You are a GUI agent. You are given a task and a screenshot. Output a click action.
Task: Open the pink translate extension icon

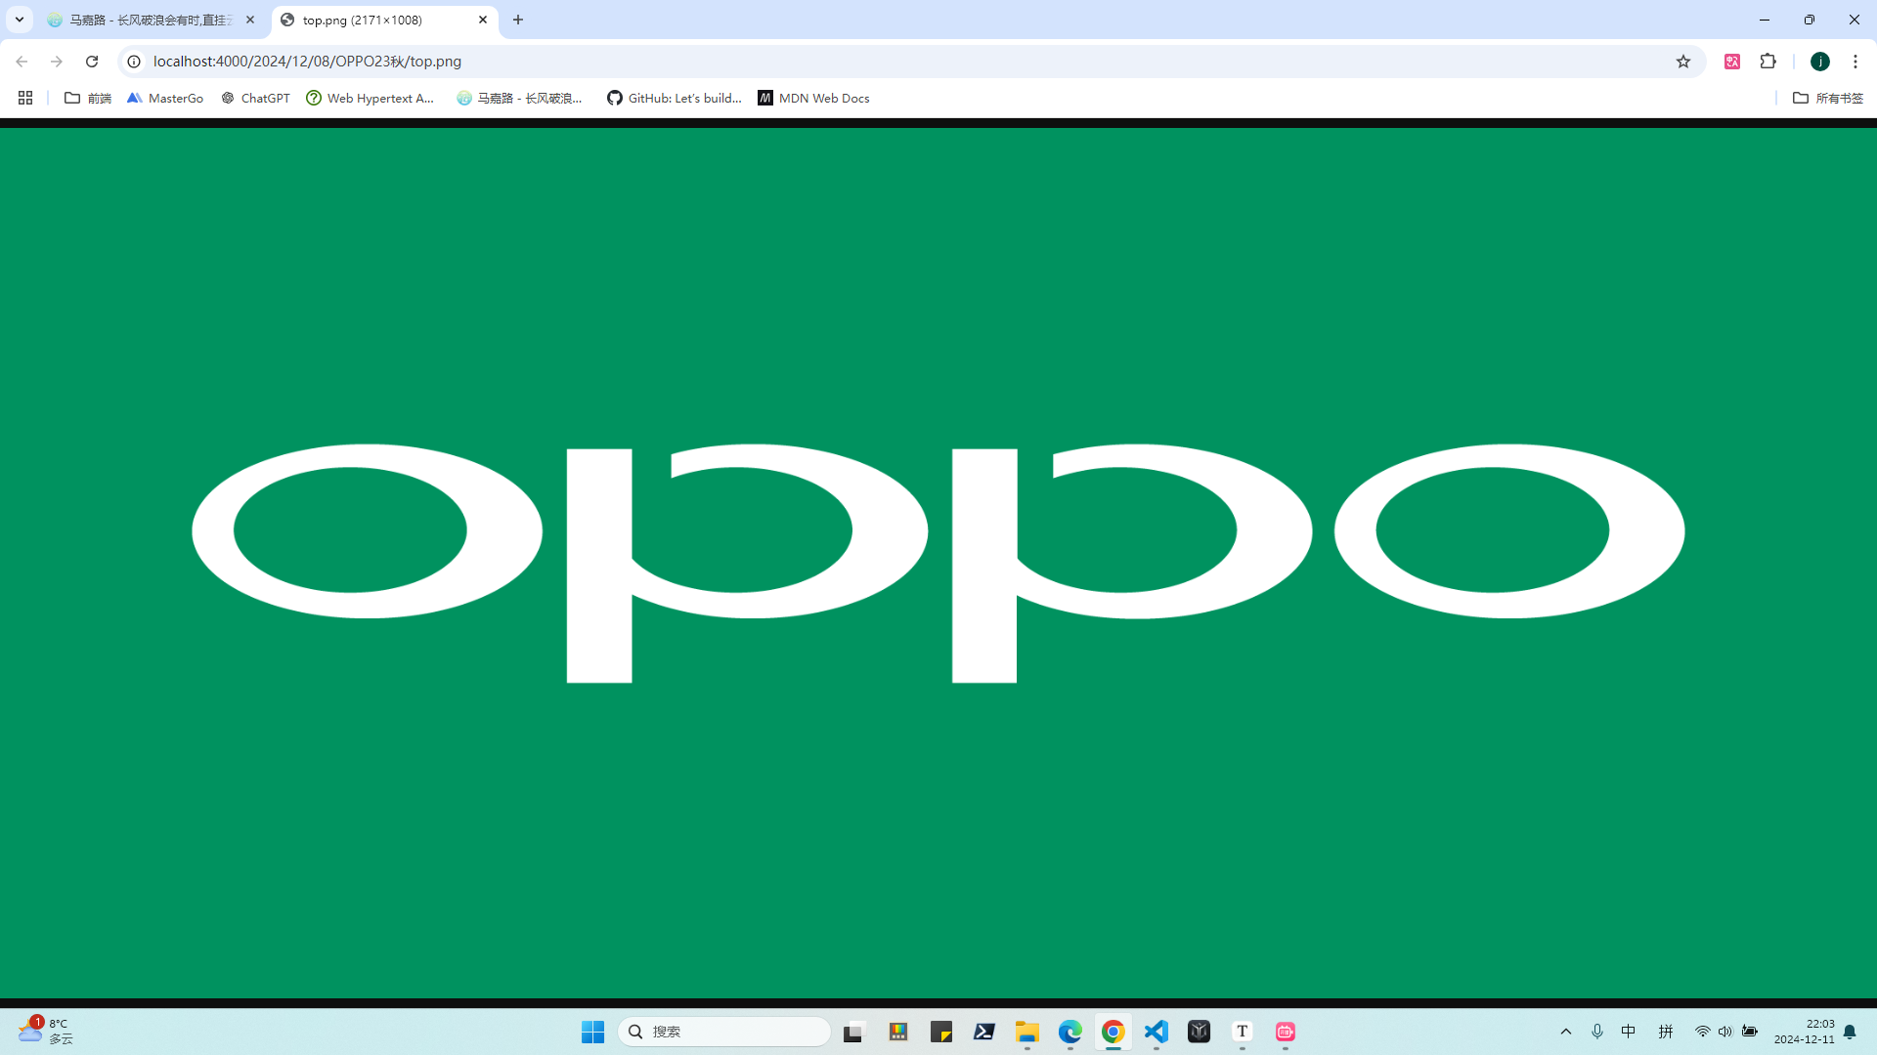click(x=1732, y=62)
